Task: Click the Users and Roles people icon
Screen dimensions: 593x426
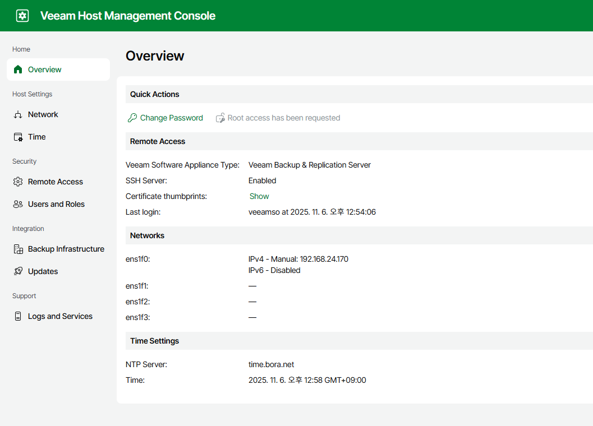Action: pyautogui.click(x=18, y=204)
